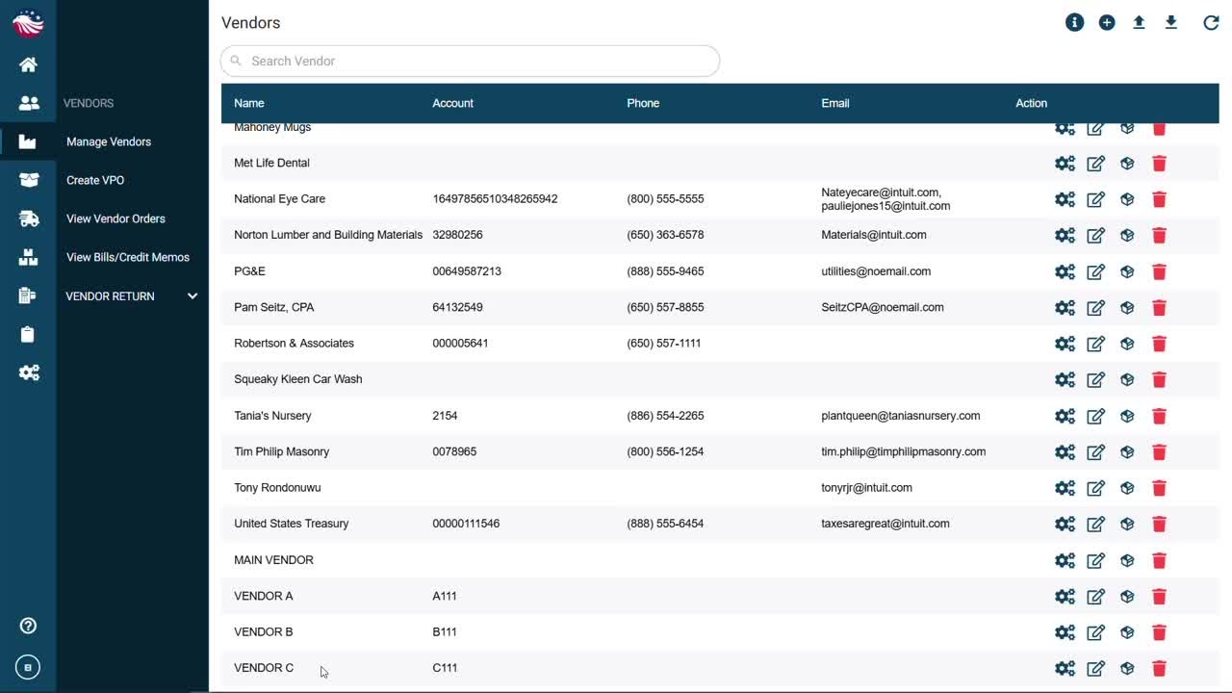The image size is (1232, 693).
Task: Click the company logo at top left
Action: tap(28, 22)
